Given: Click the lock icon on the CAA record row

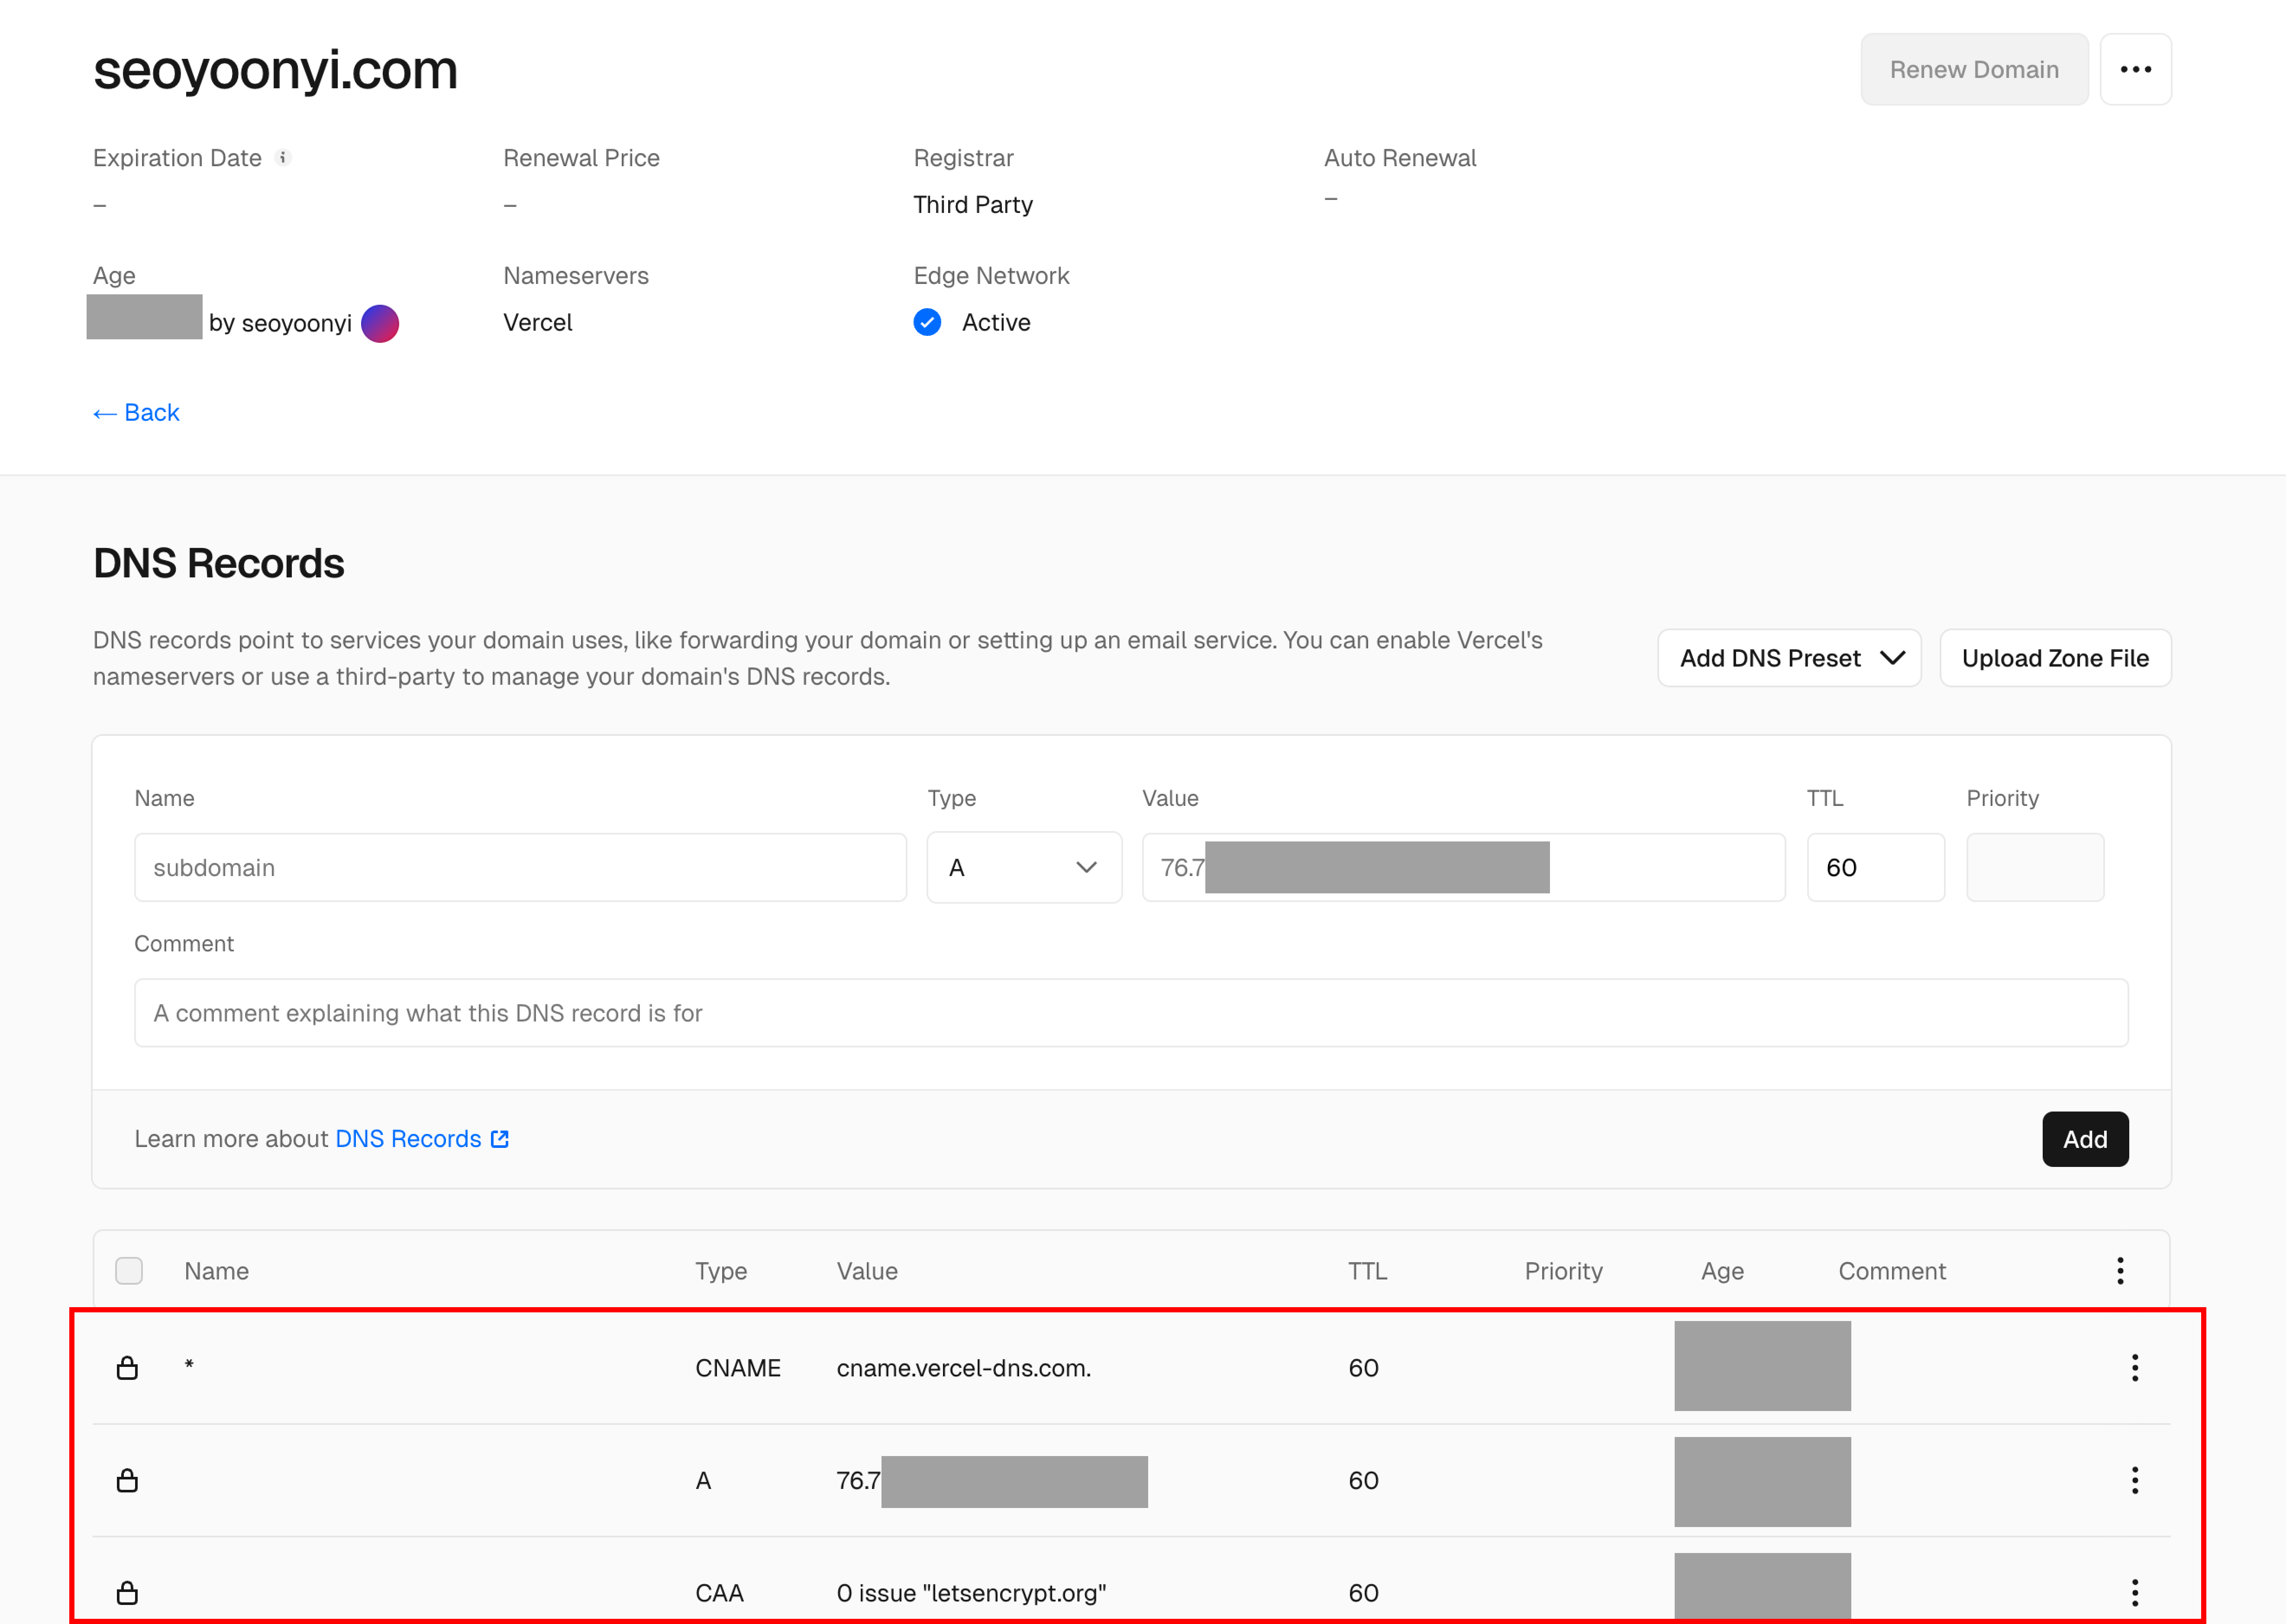Looking at the screenshot, I should [127, 1592].
